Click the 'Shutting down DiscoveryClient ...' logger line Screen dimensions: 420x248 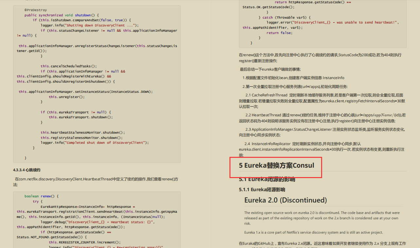[90, 25]
